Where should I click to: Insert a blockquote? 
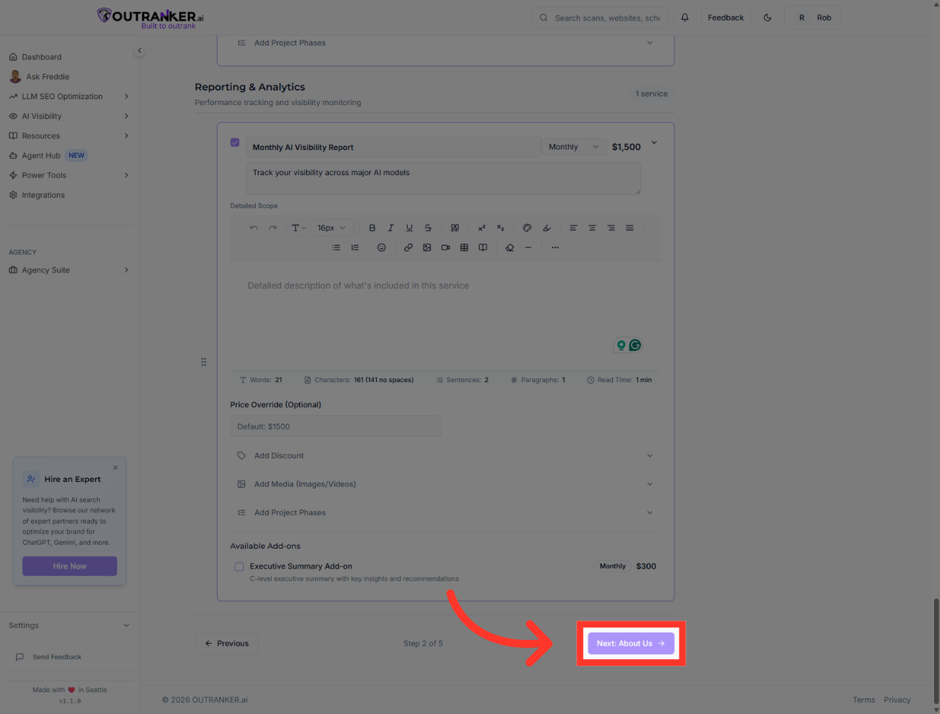(455, 228)
